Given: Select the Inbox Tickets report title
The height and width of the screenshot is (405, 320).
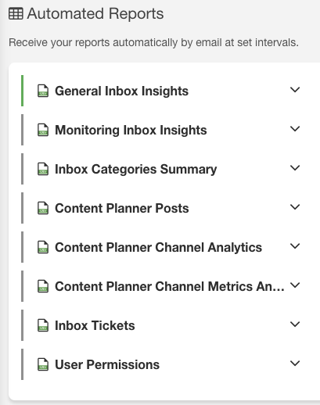Looking at the screenshot, I should coord(95,325).
